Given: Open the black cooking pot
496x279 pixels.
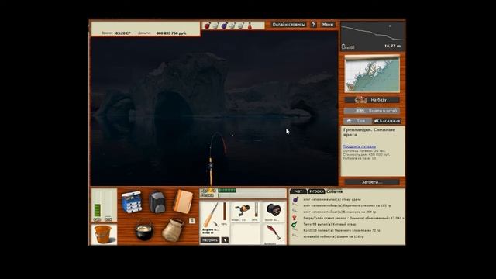Looking at the screenshot, I should [x=144, y=229].
